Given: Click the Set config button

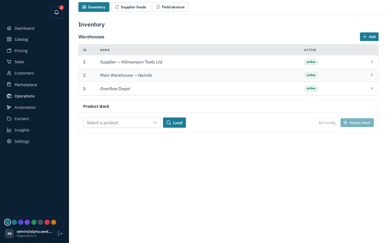Looking at the screenshot, I should point(327,122).
